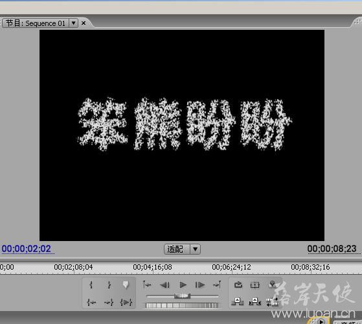This screenshot has height=324, width=362.
Task: Go to the next marker
Action: click(x=217, y=284)
